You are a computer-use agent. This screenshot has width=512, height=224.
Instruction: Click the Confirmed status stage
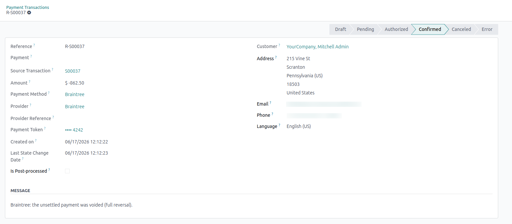pyautogui.click(x=430, y=29)
